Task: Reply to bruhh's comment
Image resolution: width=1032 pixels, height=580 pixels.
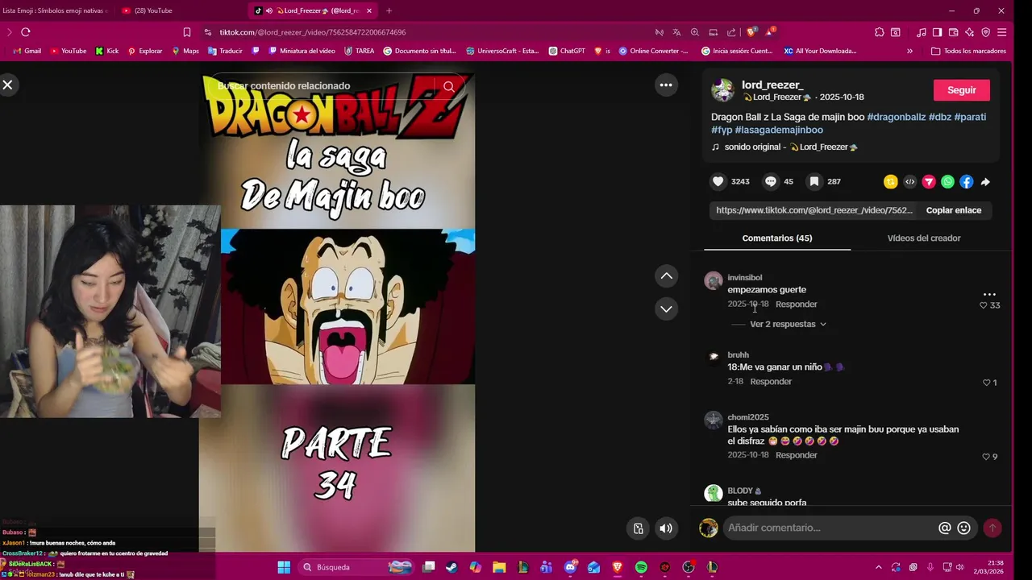Action: 771,382
